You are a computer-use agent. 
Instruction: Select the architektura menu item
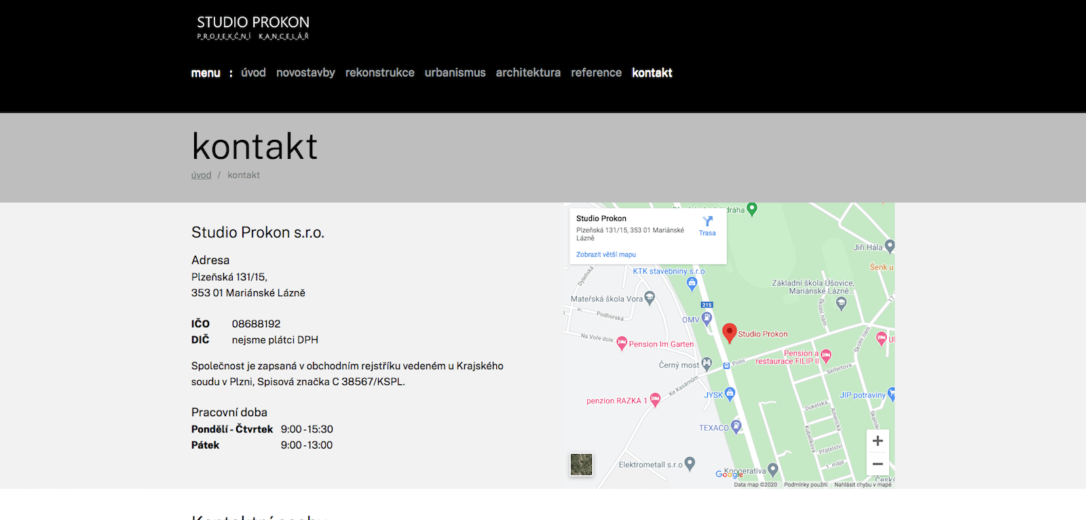click(528, 73)
